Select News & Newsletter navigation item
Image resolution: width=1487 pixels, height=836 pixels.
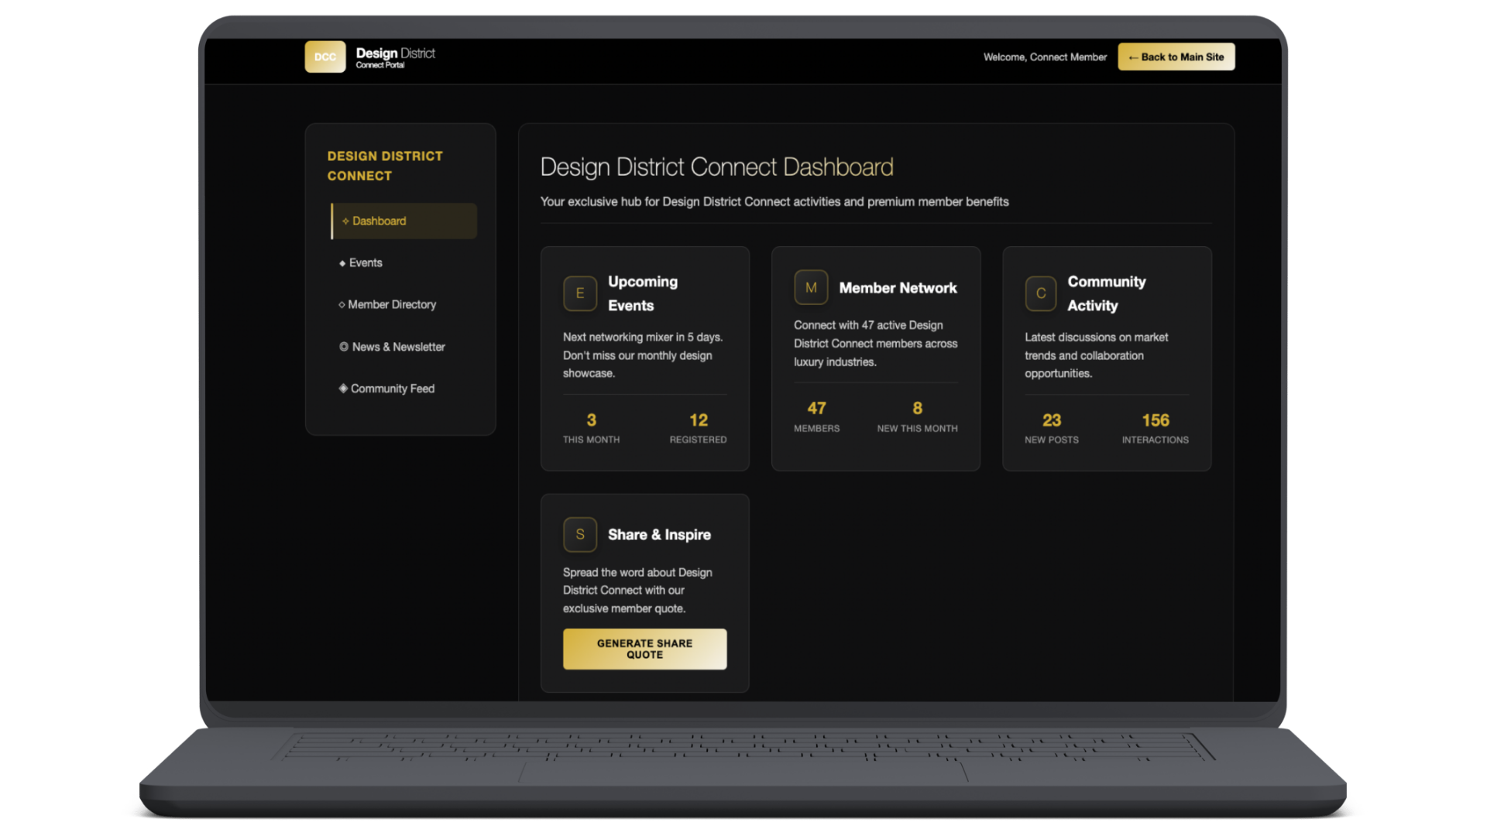(398, 347)
